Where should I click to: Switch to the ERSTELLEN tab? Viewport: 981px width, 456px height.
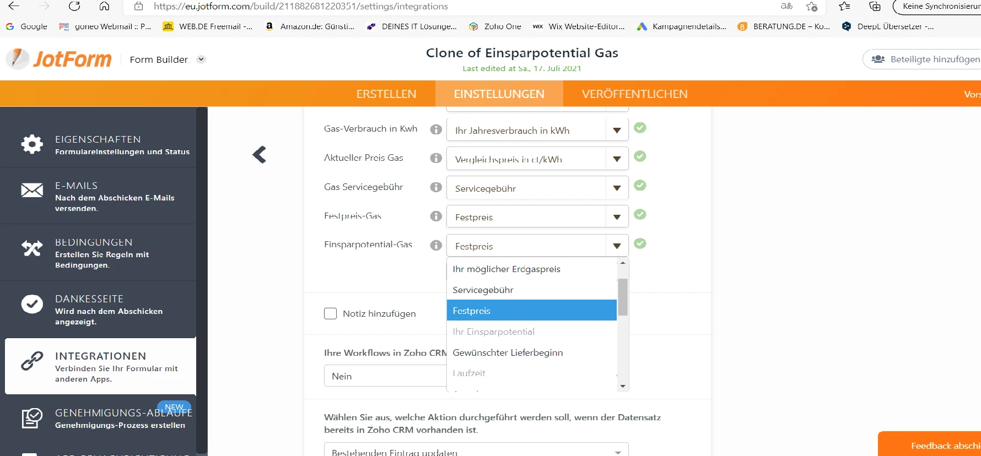coord(386,94)
